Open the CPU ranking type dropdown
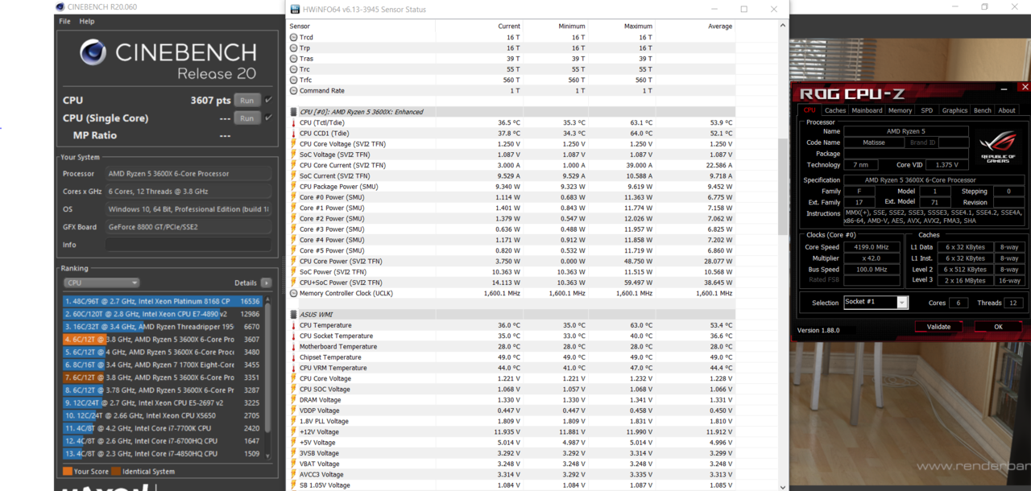The image size is (1031, 491). [101, 283]
